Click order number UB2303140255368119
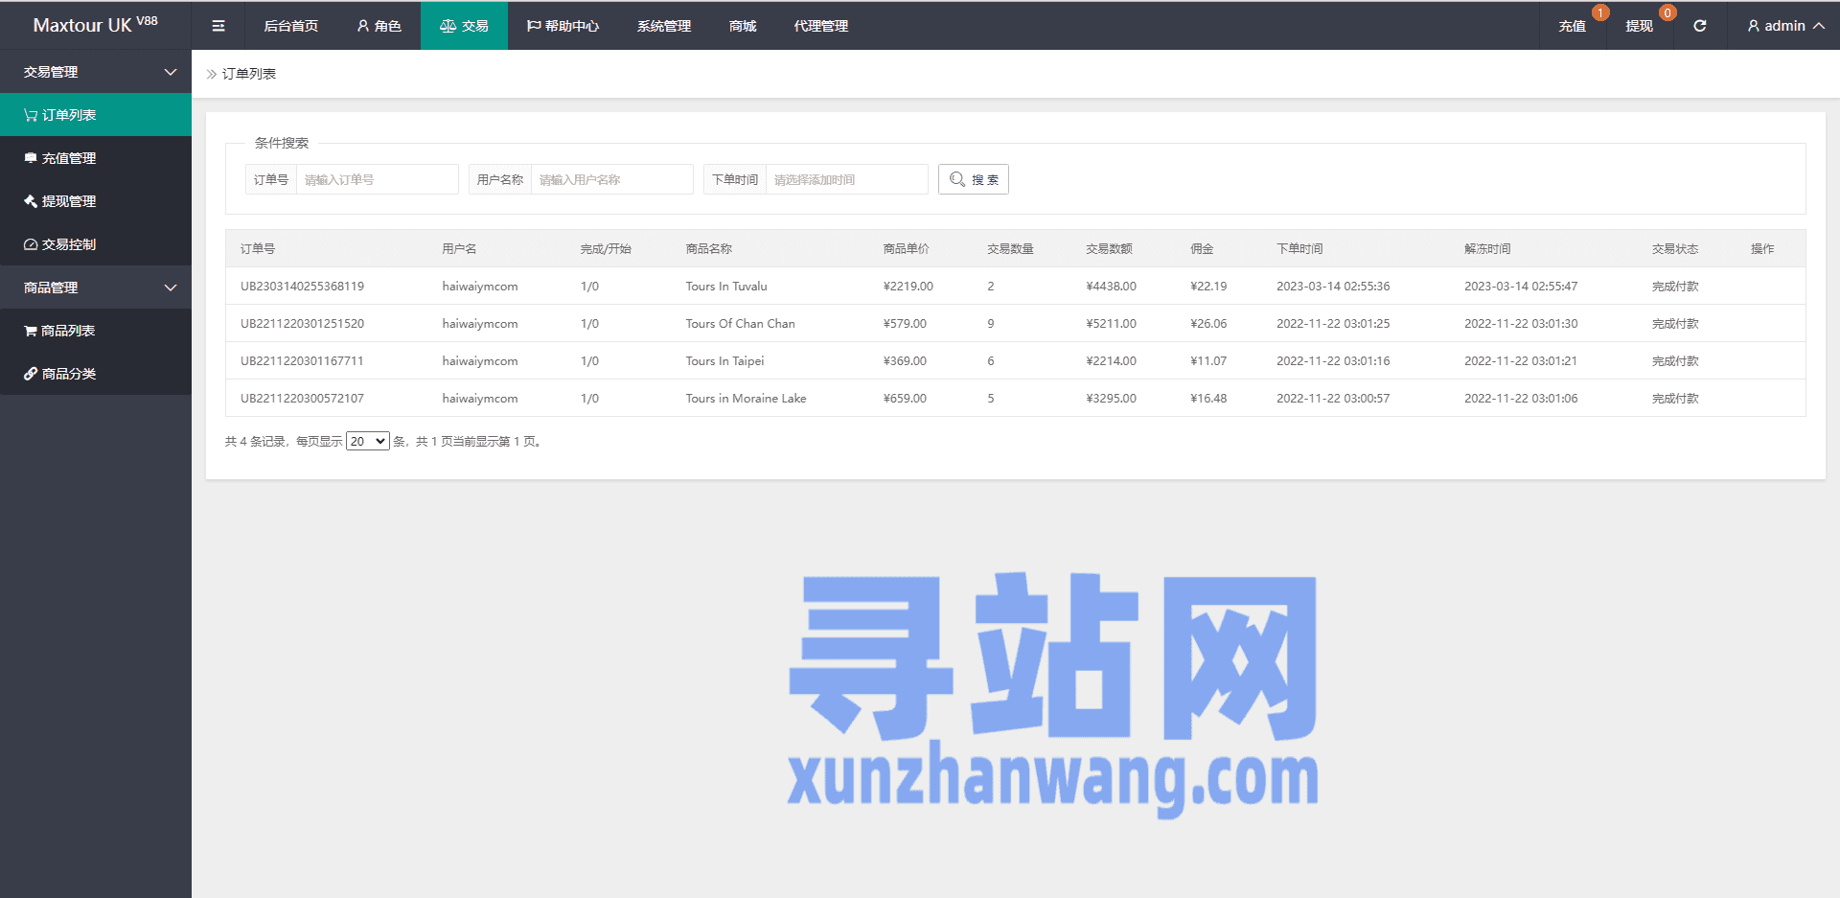Image resolution: width=1840 pixels, height=898 pixels. 302,286
